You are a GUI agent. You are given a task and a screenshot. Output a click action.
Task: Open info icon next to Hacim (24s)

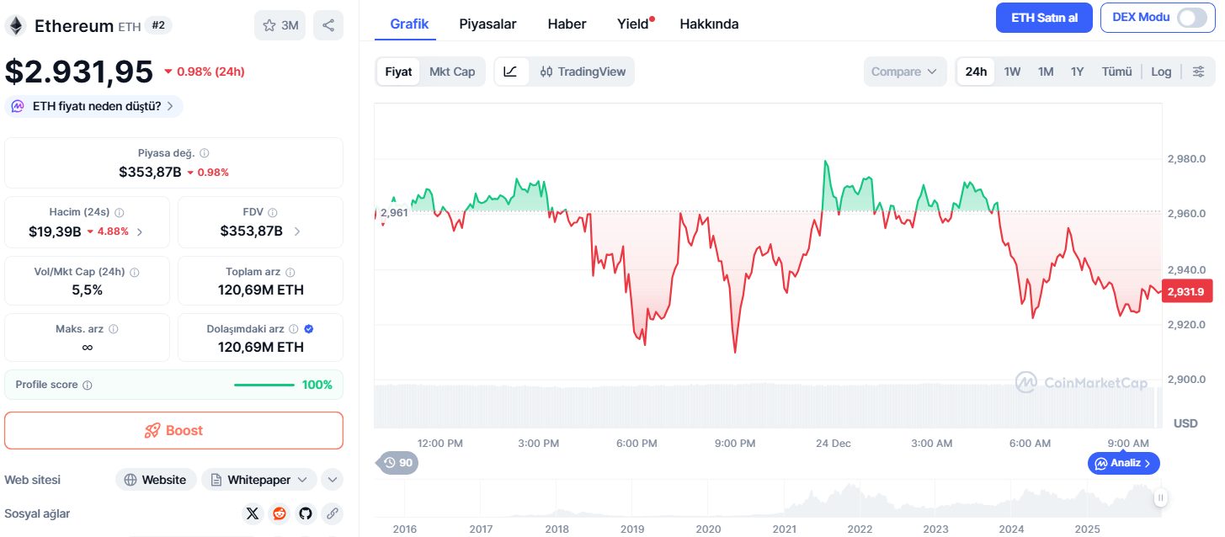click(119, 213)
